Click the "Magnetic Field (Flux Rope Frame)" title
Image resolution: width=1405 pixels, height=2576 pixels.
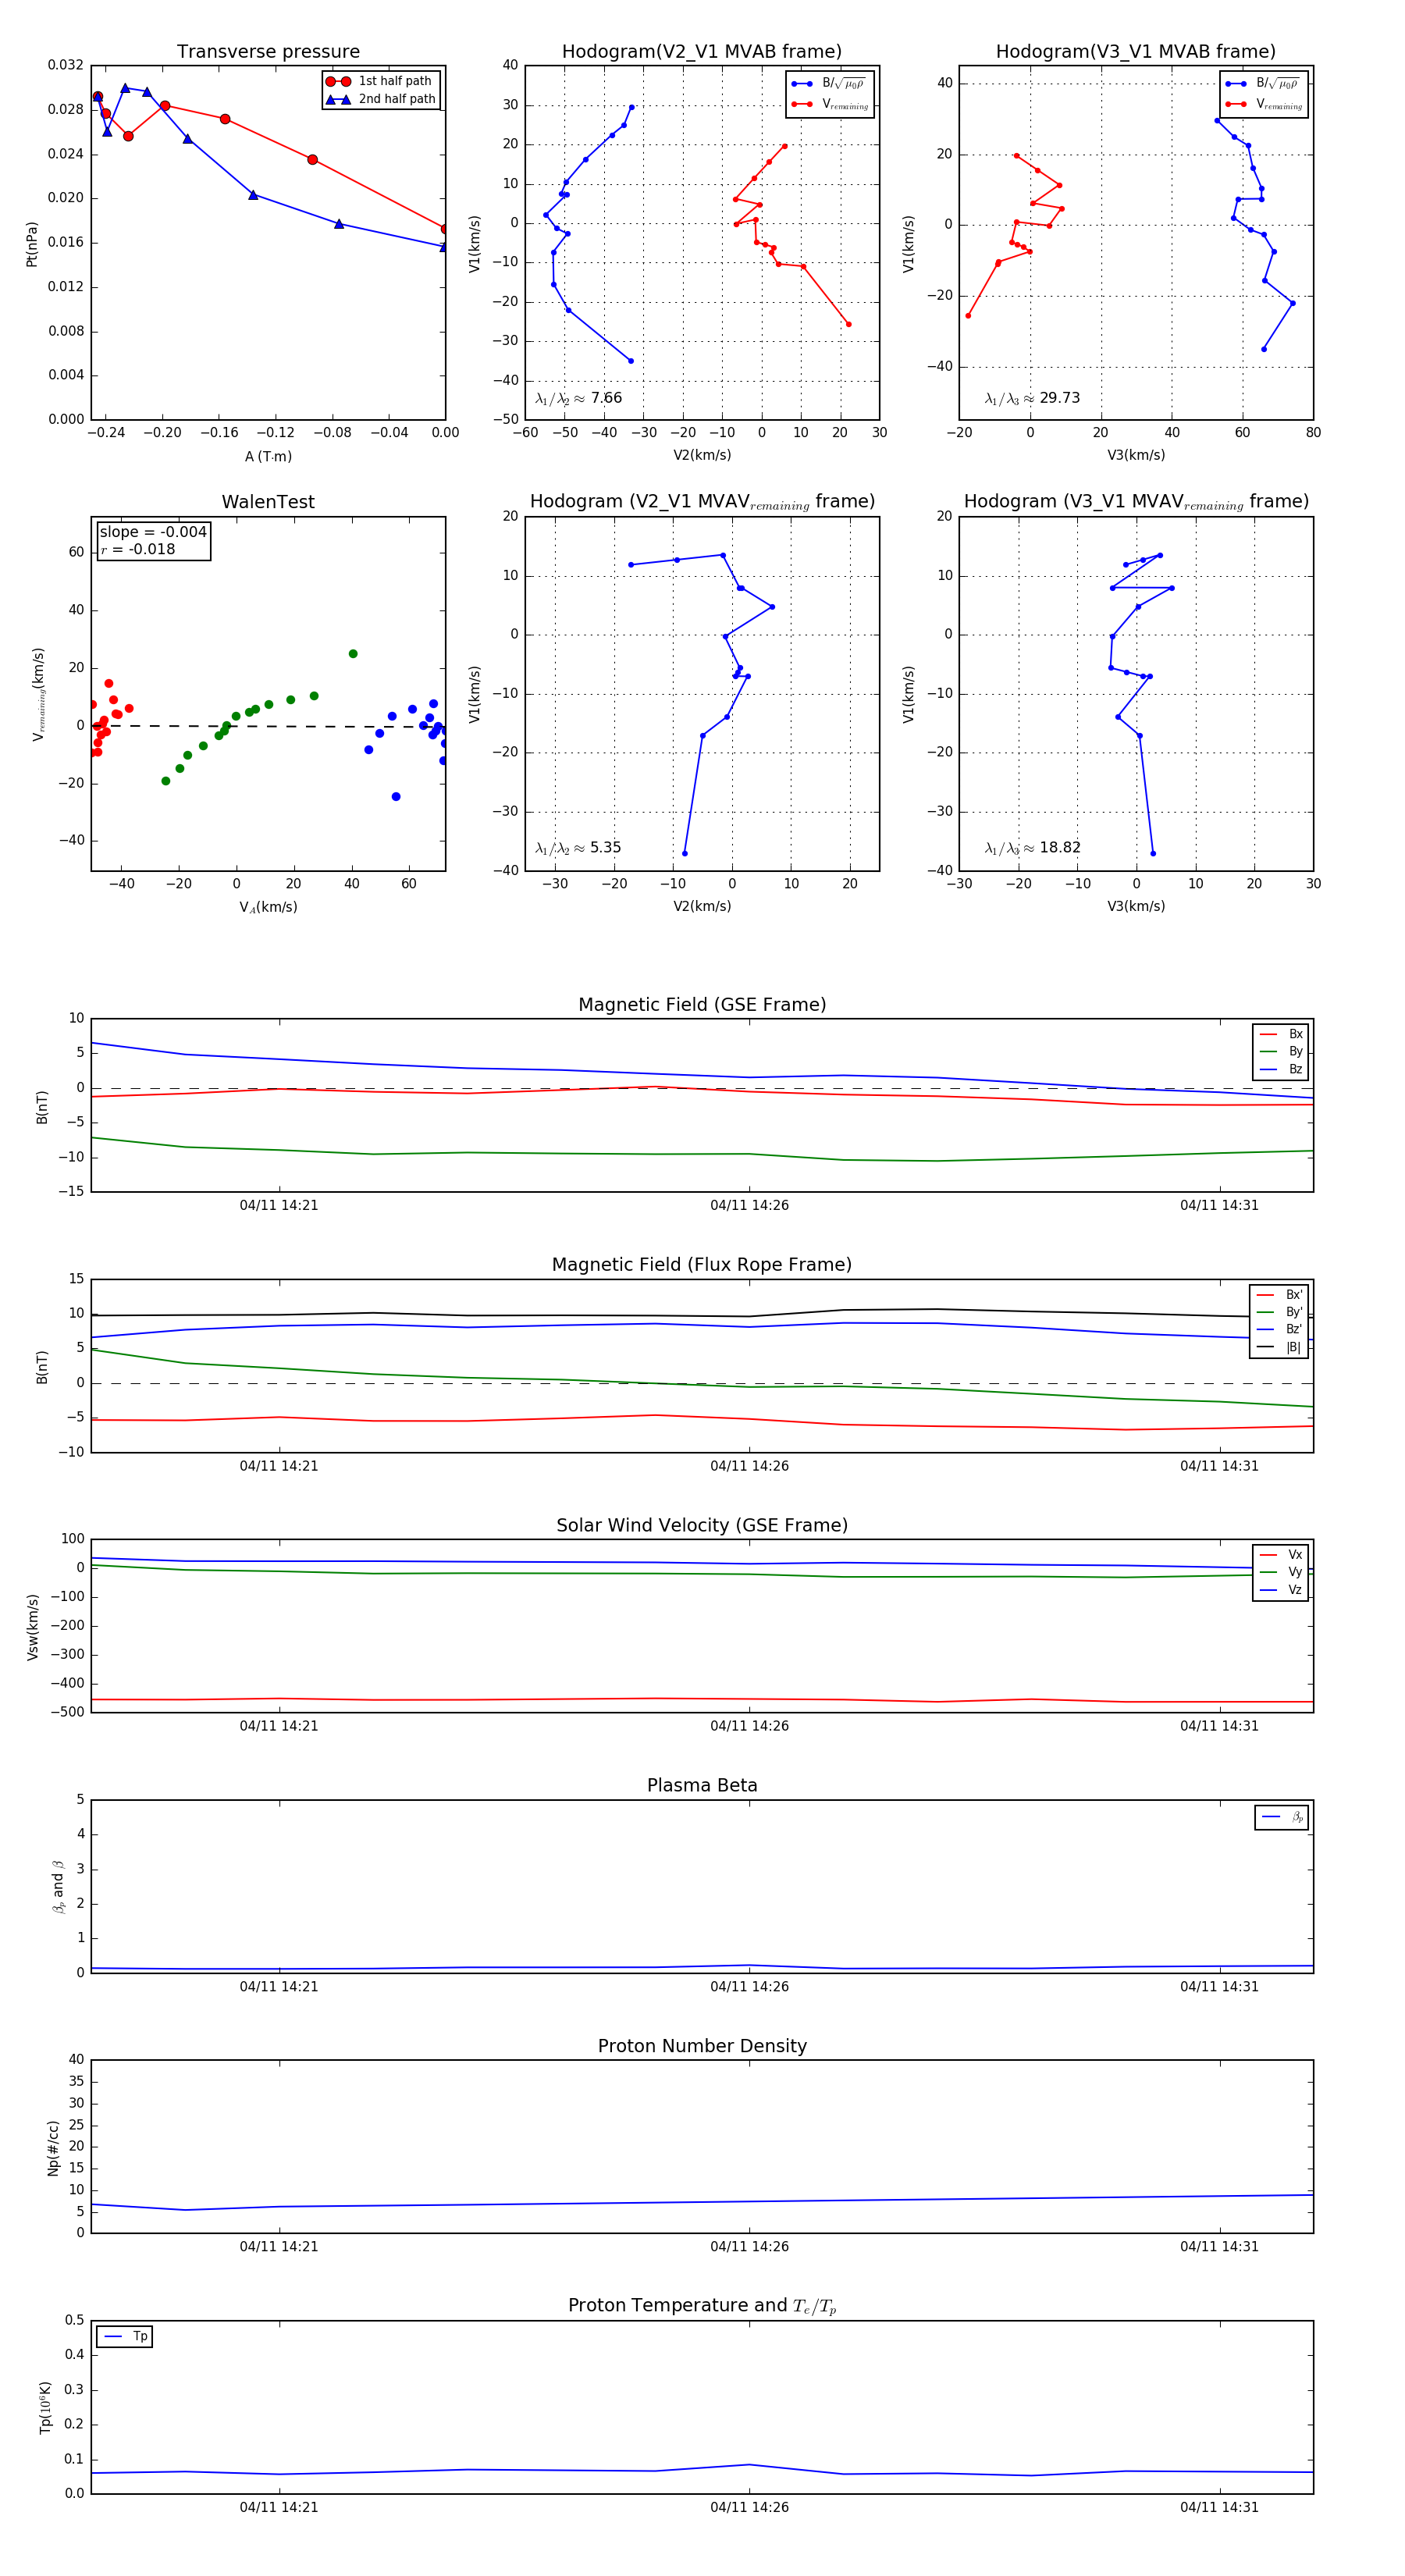tap(702, 1265)
